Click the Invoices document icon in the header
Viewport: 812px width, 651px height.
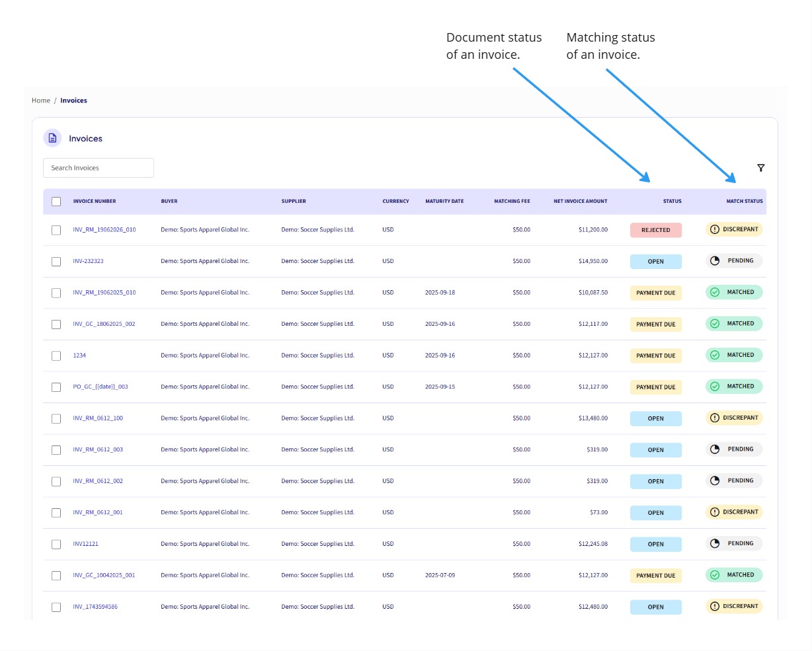(52, 137)
